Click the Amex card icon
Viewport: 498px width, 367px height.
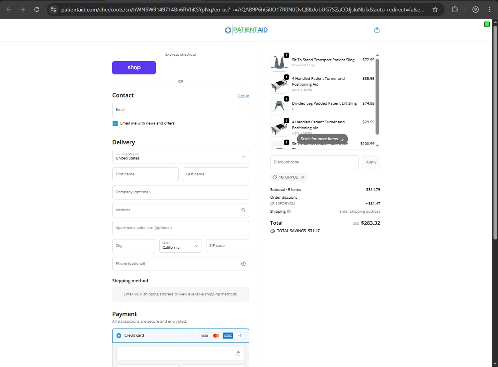[228, 336]
